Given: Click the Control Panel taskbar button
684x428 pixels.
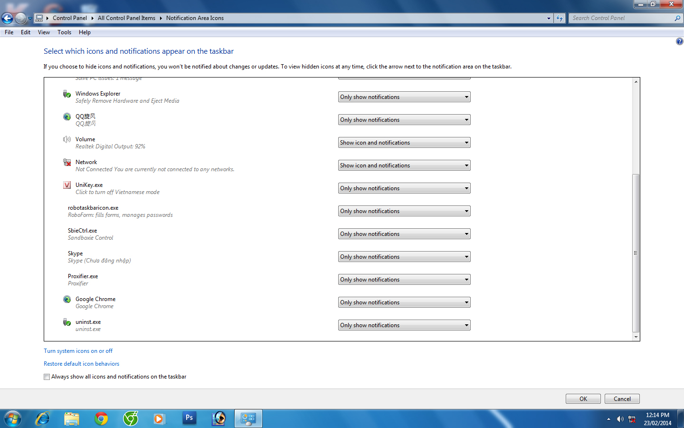Looking at the screenshot, I should 248,418.
